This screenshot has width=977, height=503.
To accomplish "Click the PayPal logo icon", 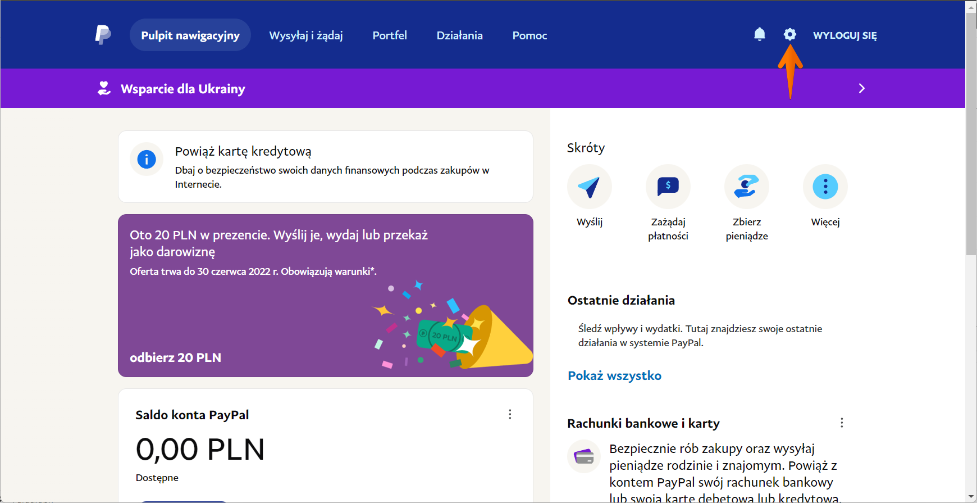I will [103, 35].
